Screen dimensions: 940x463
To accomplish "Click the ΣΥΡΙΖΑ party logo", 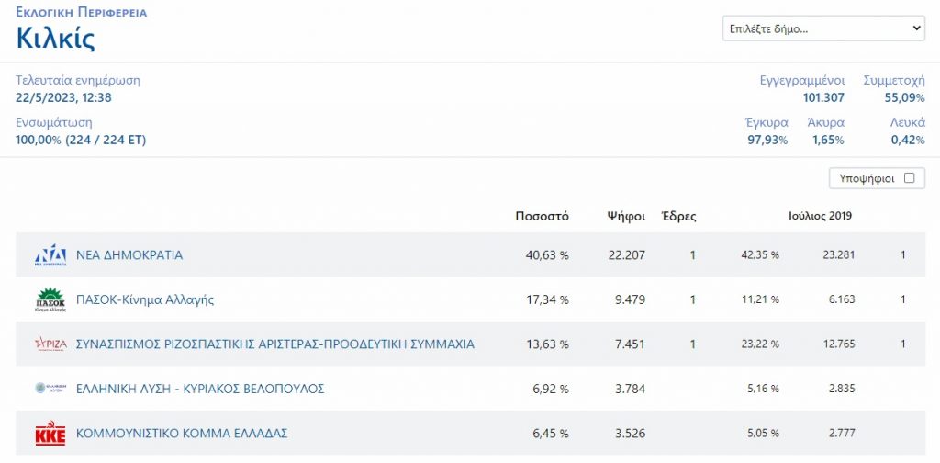I will [x=50, y=344].
